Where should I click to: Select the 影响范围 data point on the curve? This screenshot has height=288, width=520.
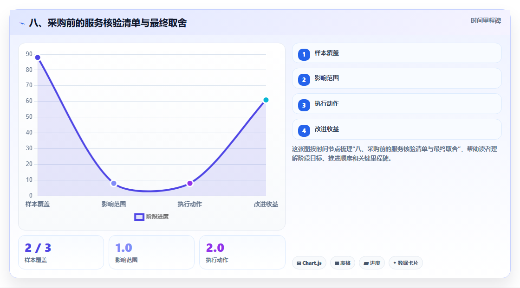point(114,183)
